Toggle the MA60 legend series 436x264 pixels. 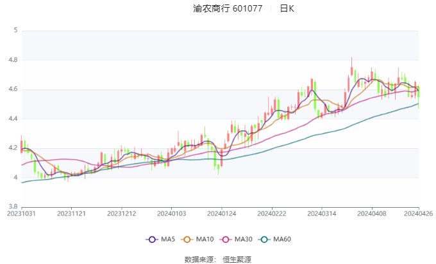point(274,239)
